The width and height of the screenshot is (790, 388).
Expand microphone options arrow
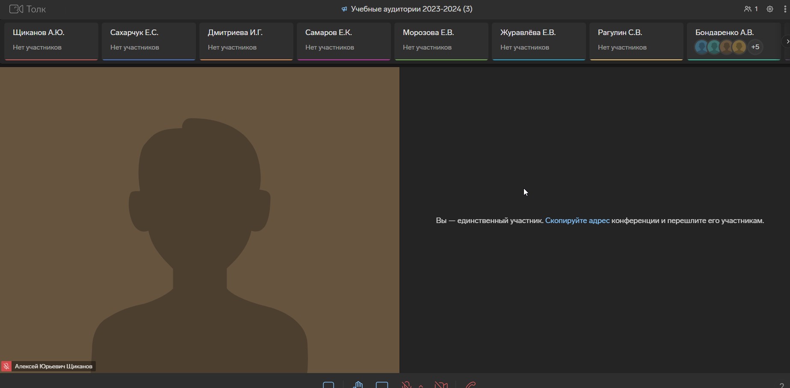(421, 385)
